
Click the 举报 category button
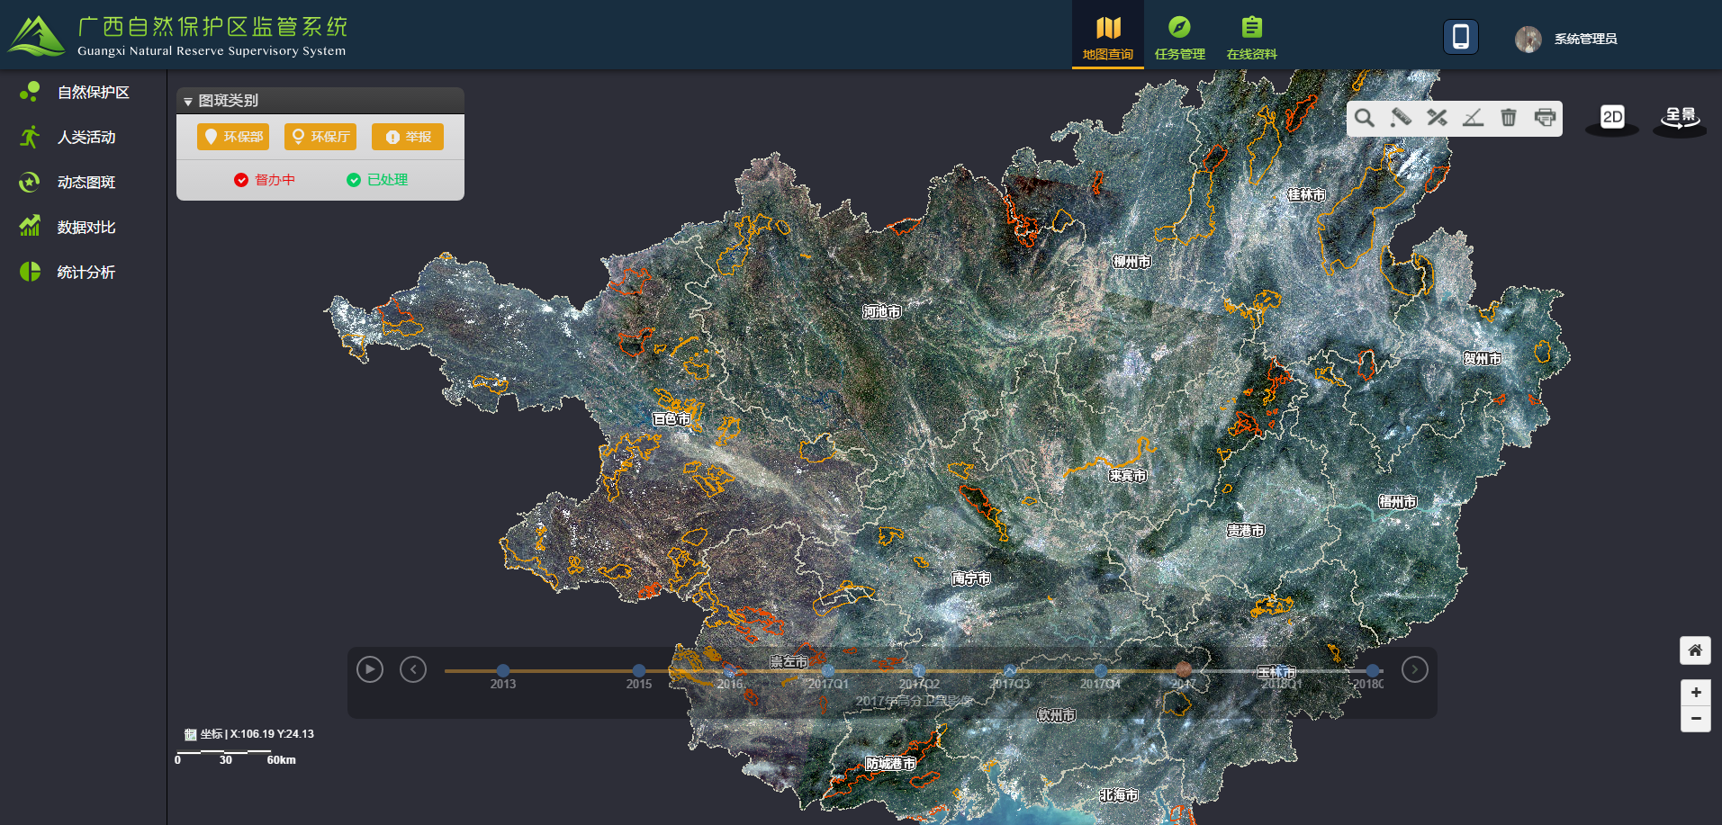point(408,137)
